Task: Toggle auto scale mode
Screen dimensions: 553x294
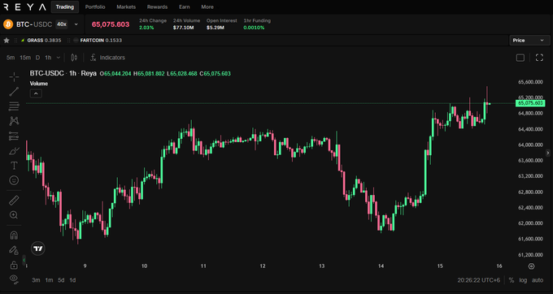Action: (538, 280)
